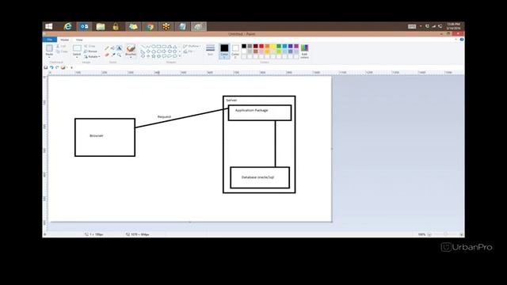The height and width of the screenshot is (285, 507).
Task: Pick the red color swatch
Action: (x=261, y=46)
